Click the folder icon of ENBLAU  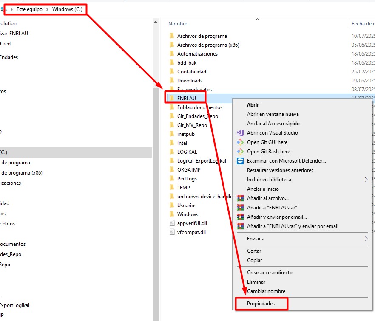click(172, 98)
